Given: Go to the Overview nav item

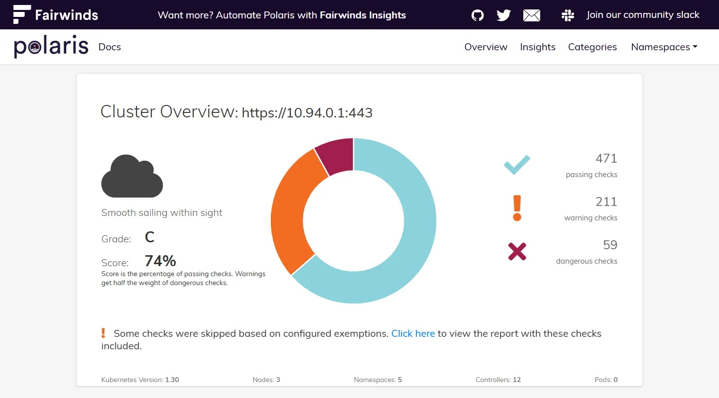Looking at the screenshot, I should (x=485, y=47).
